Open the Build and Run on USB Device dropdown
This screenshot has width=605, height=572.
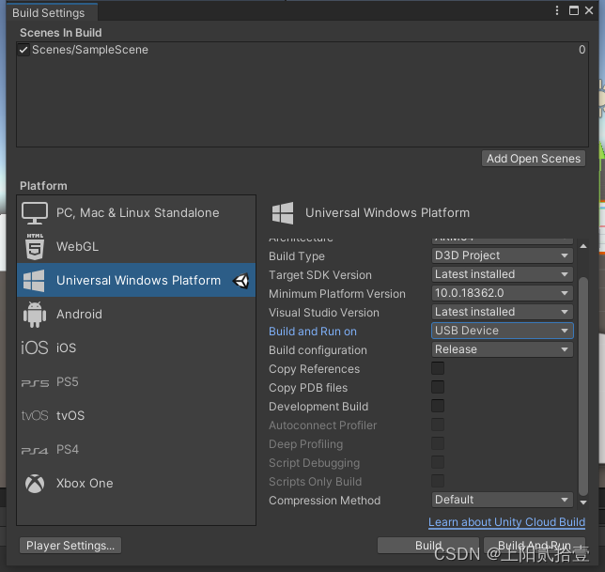click(x=502, y=331)
